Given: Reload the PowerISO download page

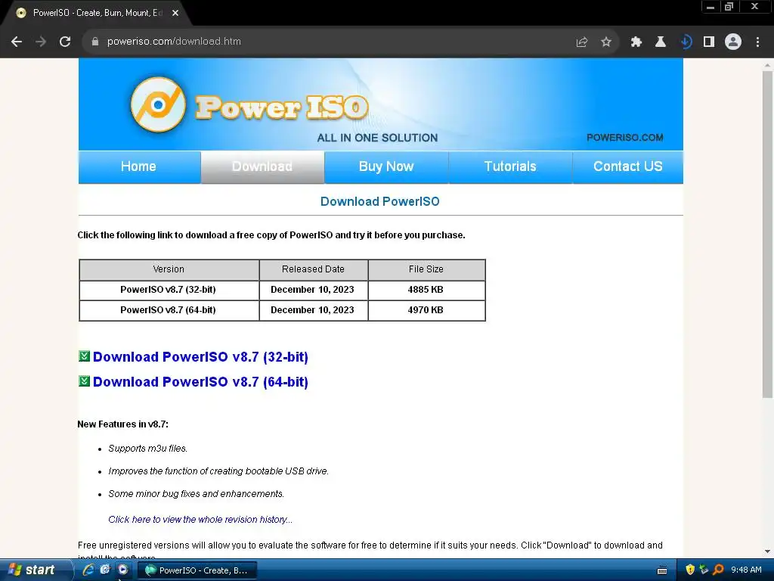Looking at the screenshot, I should pos(65,42).
